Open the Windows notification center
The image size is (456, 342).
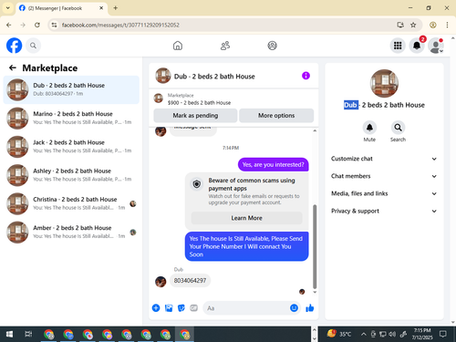coord(443,334)
